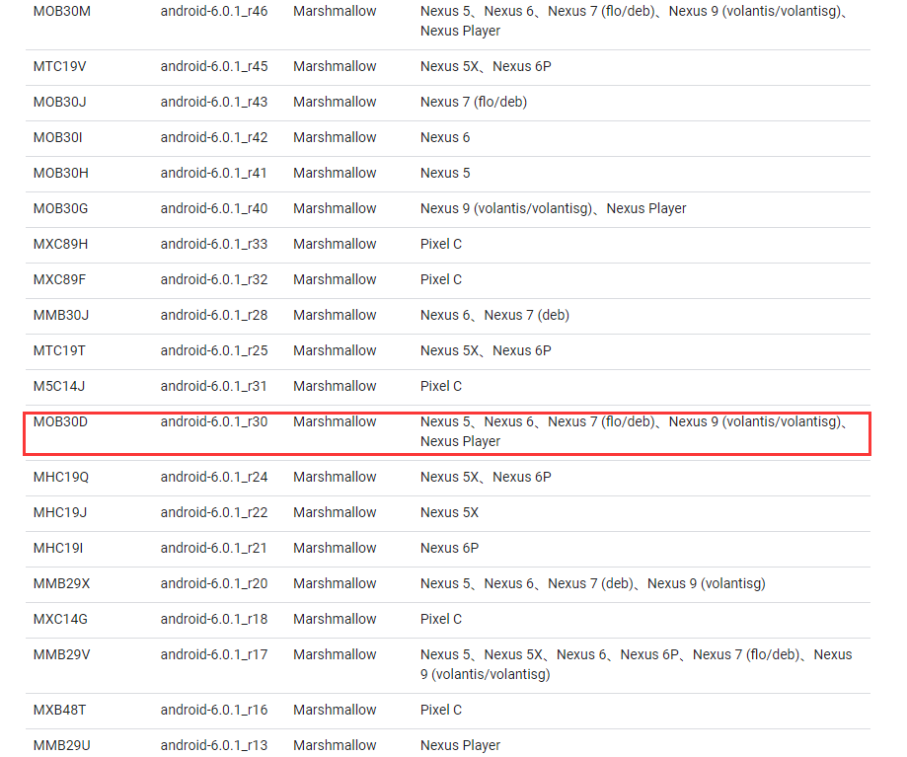Viewport: 907px width, 757px height.
Task: Select highlighted build ID MOB30D
Action: [x=60, y=422]
